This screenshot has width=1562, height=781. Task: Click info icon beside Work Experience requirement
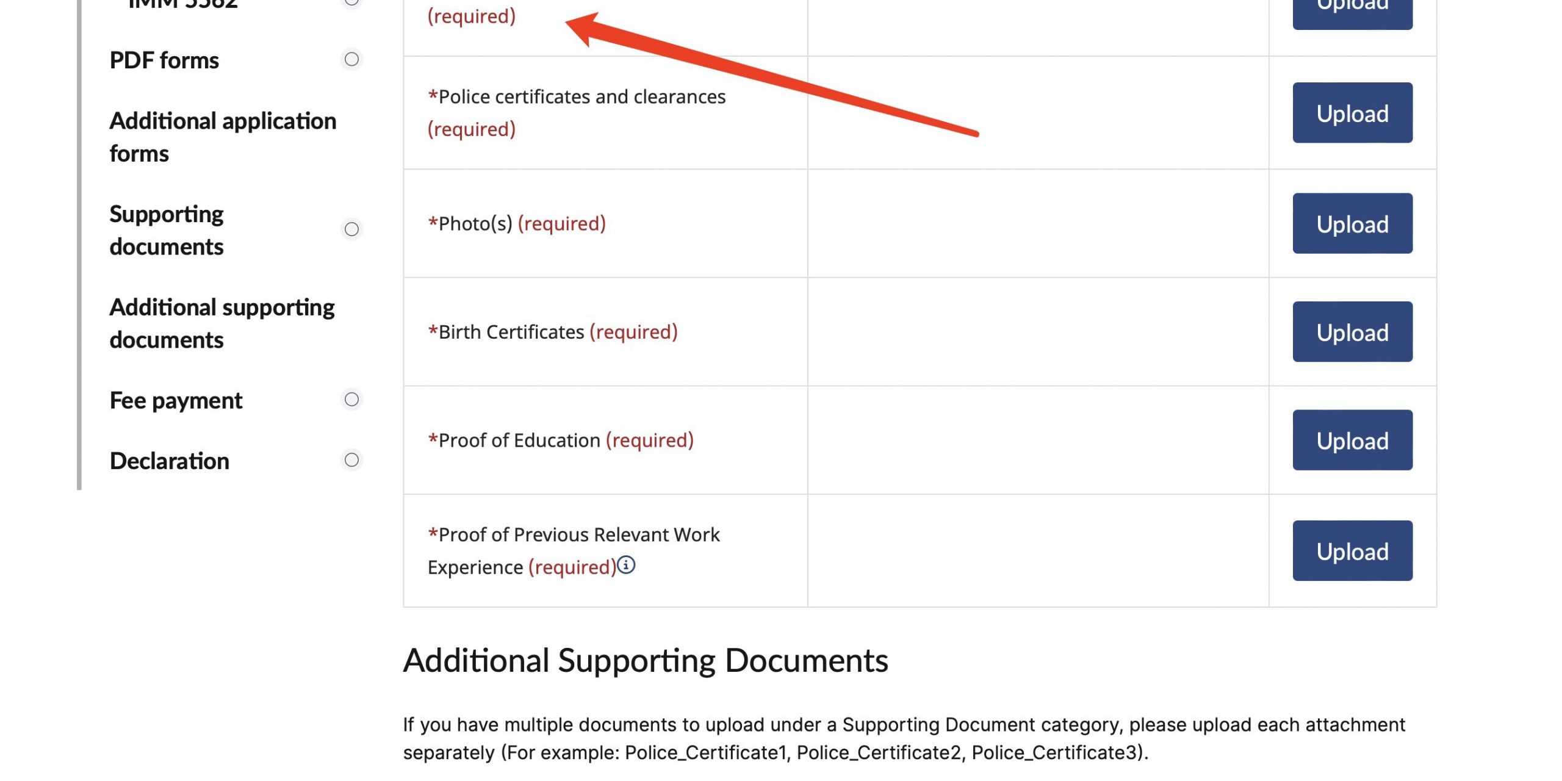(626, 566)
